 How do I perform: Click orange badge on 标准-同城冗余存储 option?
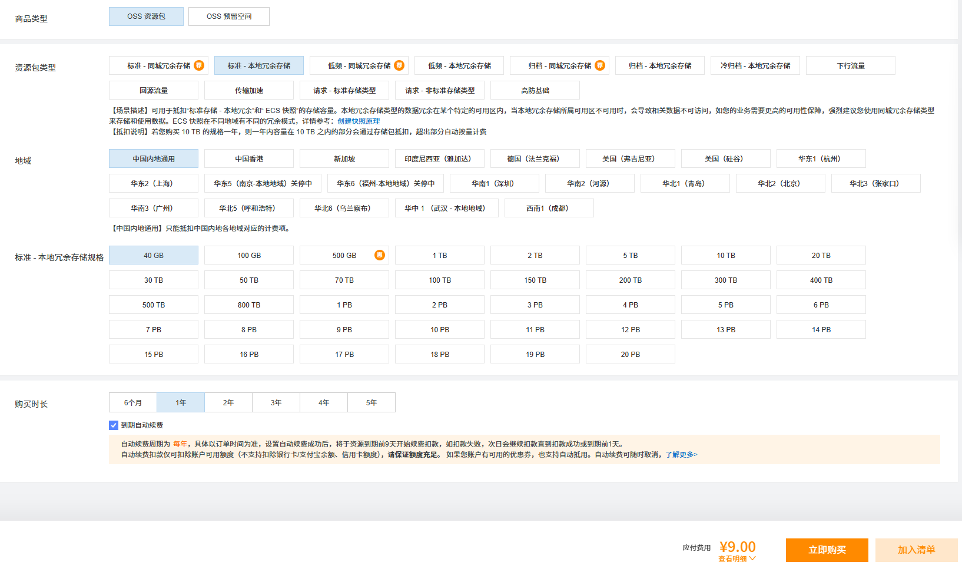199,65
